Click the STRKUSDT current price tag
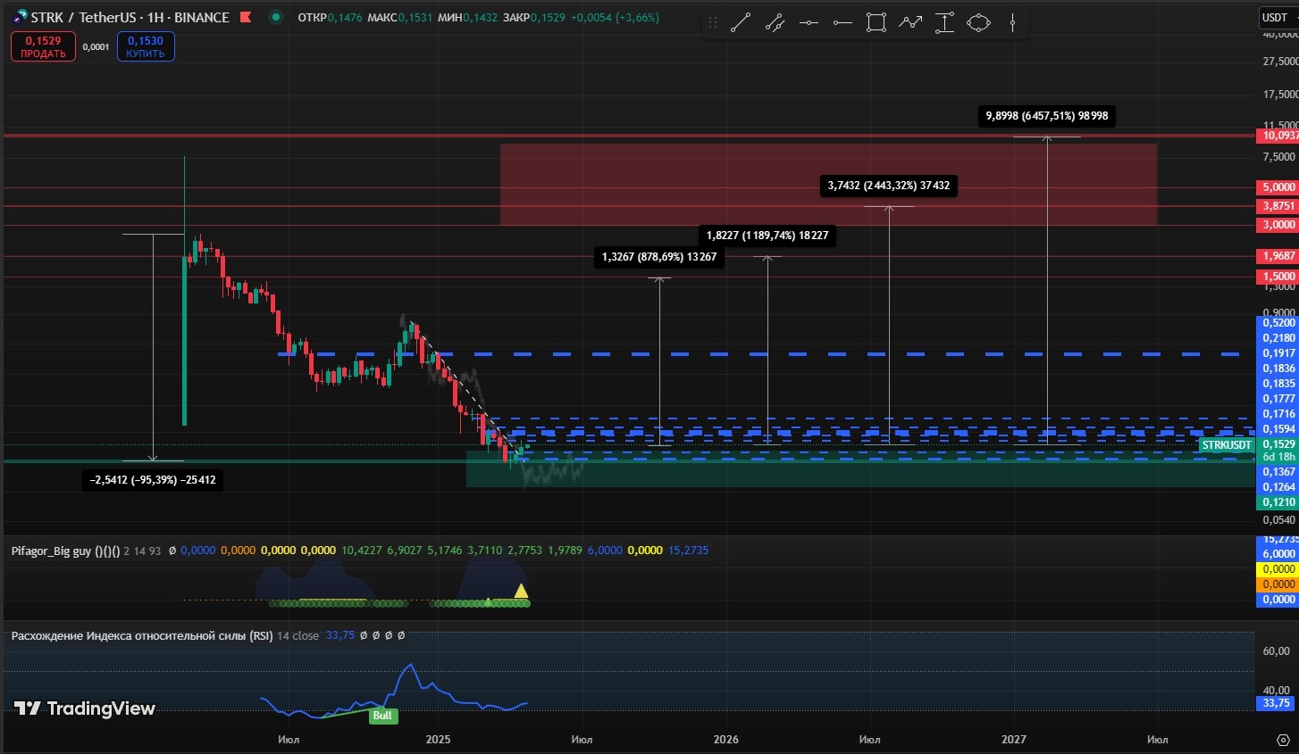1299x754 pixels. pos(1227,445)
